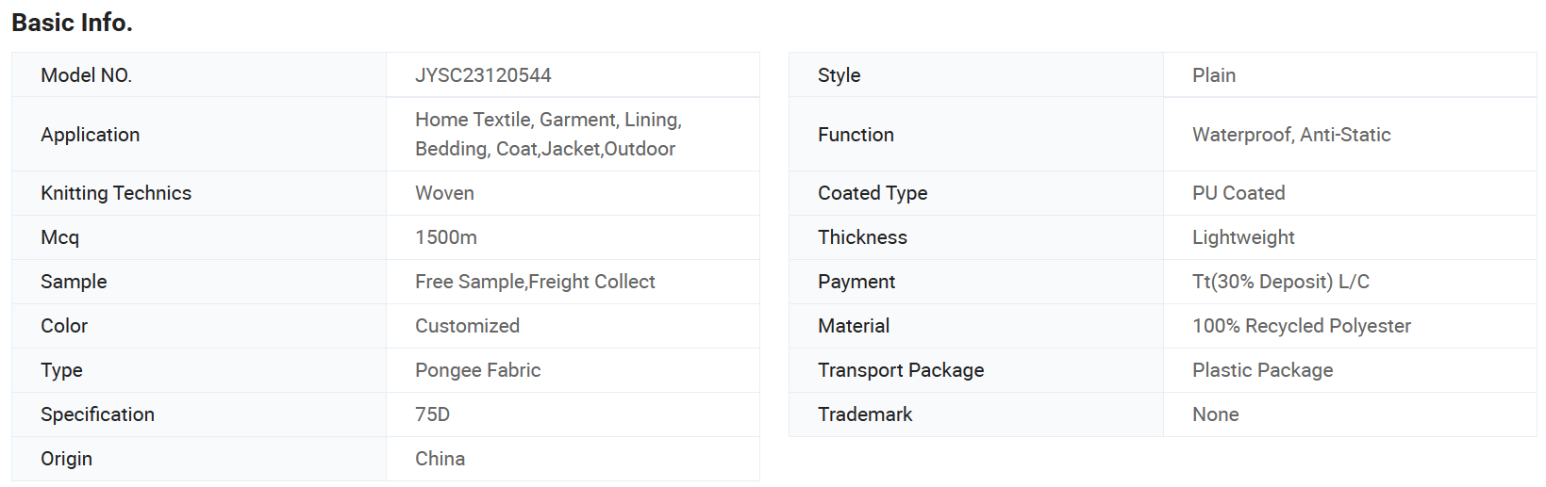This screenshot has width=1546, height=487.
Task: Click the Basic Info. heading
Action: [x=72, y=23]
